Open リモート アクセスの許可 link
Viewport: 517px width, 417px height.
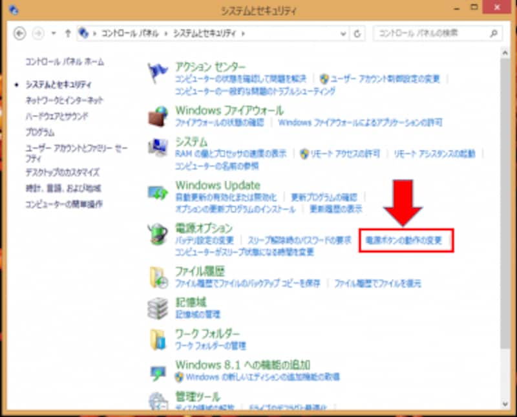coord(345,154)
